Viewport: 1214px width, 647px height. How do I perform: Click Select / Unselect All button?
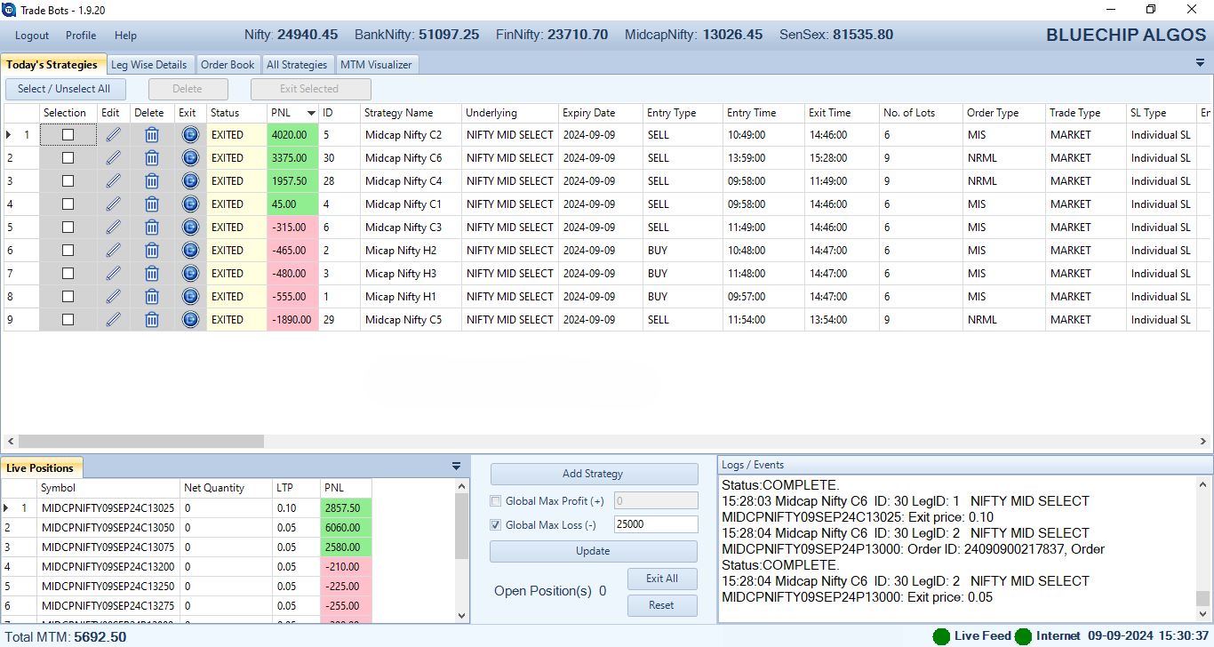click(x=64, y=89)
